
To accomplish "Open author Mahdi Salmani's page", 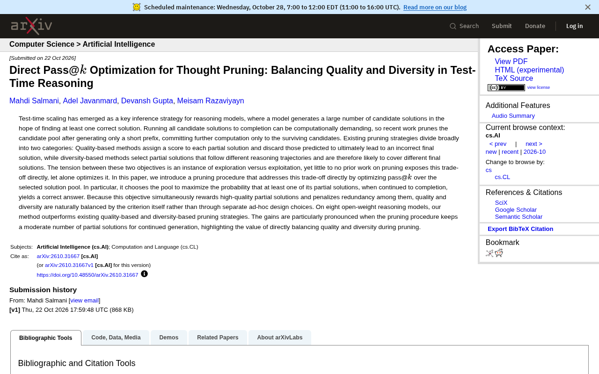I will click(34, 101).
